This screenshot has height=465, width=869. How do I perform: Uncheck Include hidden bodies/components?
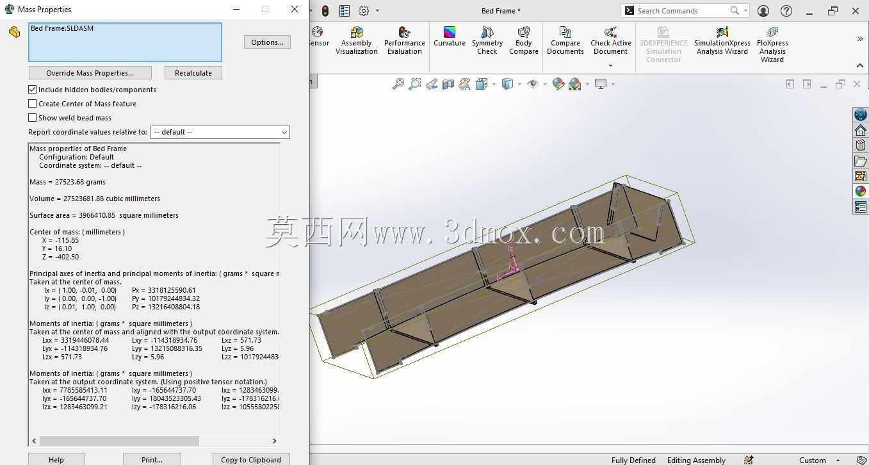33,90
